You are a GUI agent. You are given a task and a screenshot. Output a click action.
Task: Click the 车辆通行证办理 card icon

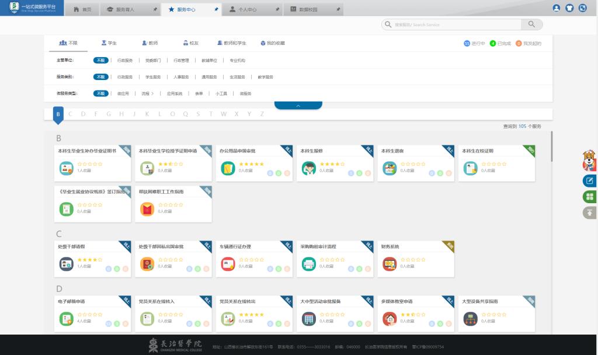(x=228, y=264)
